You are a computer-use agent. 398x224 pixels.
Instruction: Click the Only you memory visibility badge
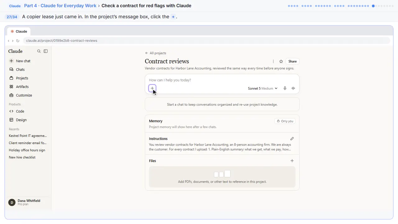285,121
